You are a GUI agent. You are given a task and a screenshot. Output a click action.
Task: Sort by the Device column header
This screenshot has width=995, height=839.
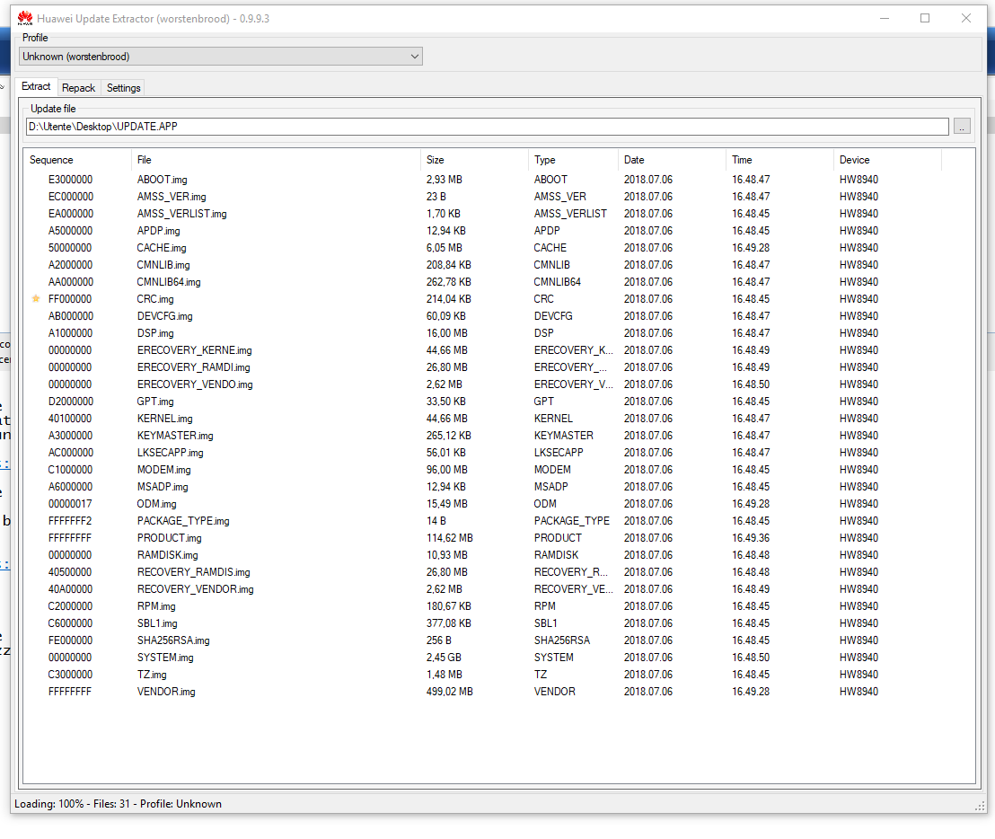tap(887, 160)
